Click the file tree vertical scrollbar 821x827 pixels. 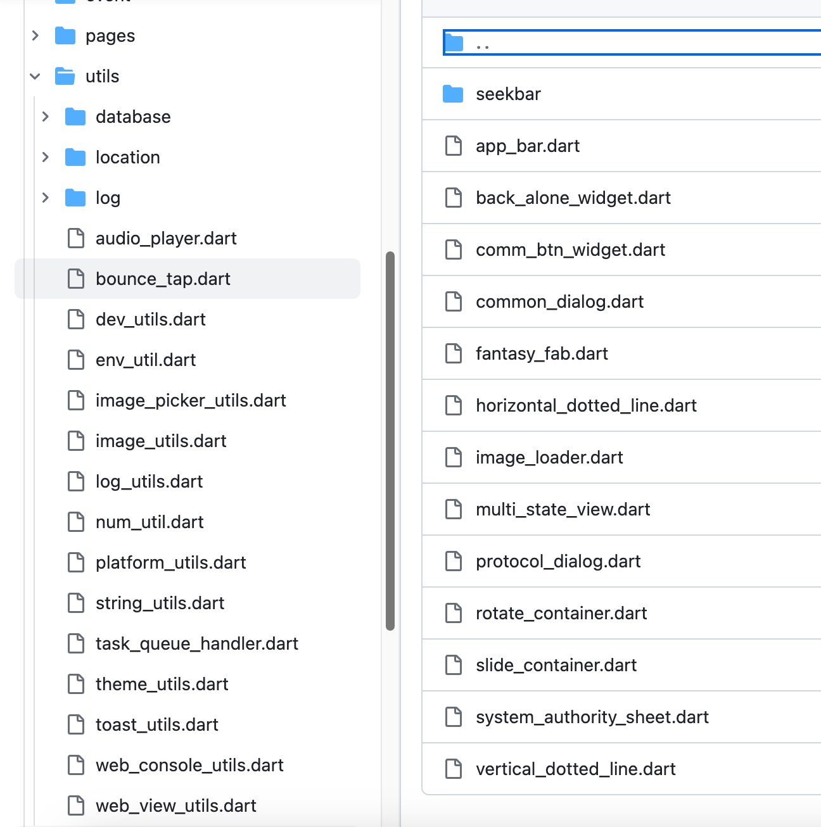click(390, 441)
